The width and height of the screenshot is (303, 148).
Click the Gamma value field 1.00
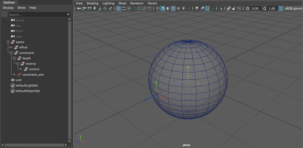(272, 8)
